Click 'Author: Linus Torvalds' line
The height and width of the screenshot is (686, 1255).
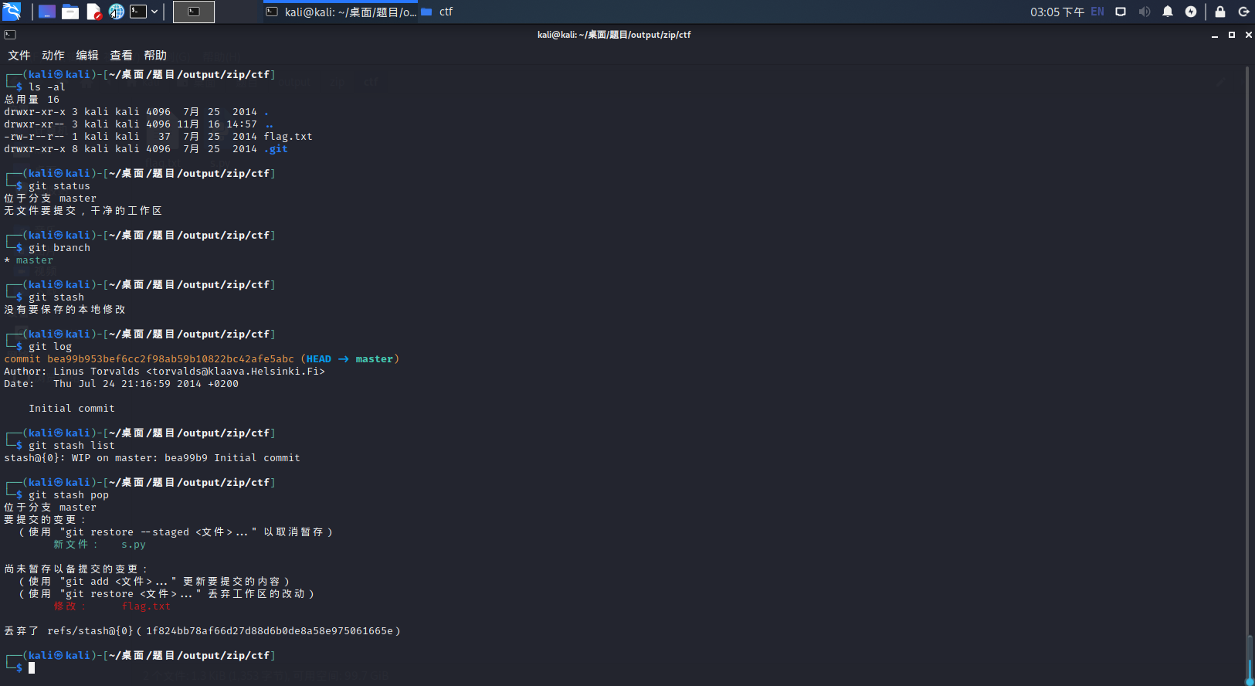click(165, 372)
